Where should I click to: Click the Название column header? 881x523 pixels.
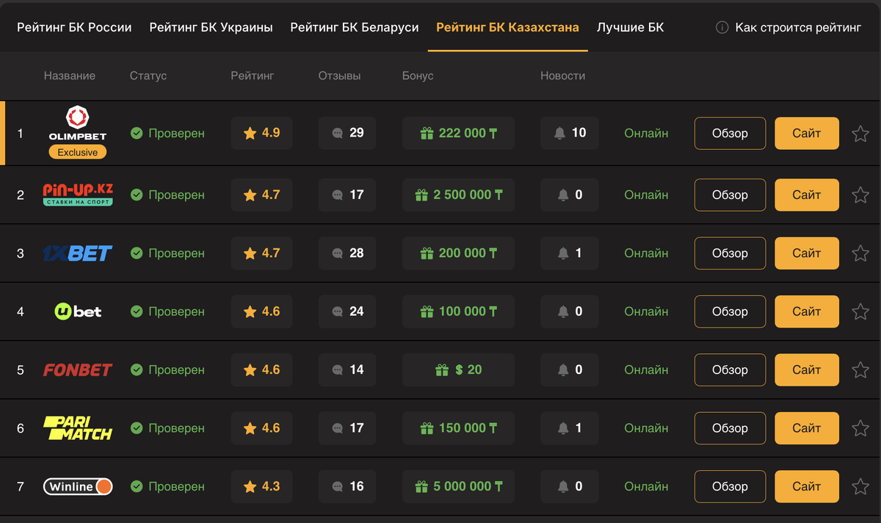coord(70,76)
